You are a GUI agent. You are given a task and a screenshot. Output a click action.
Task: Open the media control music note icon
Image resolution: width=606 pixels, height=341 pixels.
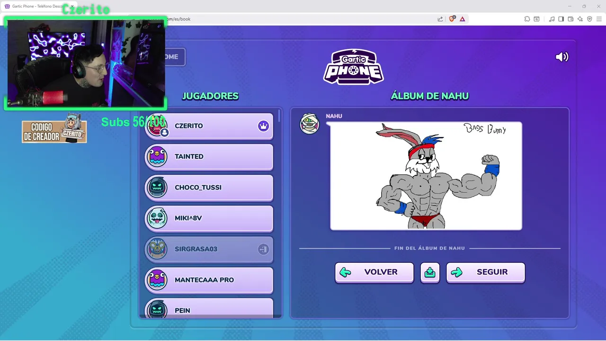[x=552, y=19]
